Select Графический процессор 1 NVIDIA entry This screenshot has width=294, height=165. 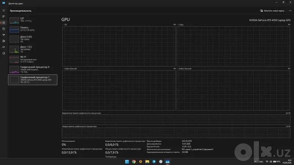tap(33, 80)
